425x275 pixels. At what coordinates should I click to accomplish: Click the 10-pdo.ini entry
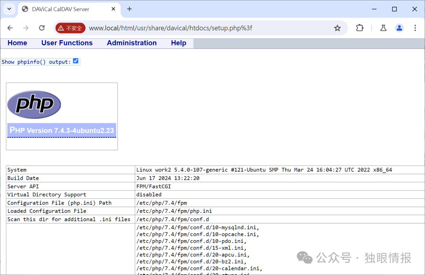tap(191, 241)
